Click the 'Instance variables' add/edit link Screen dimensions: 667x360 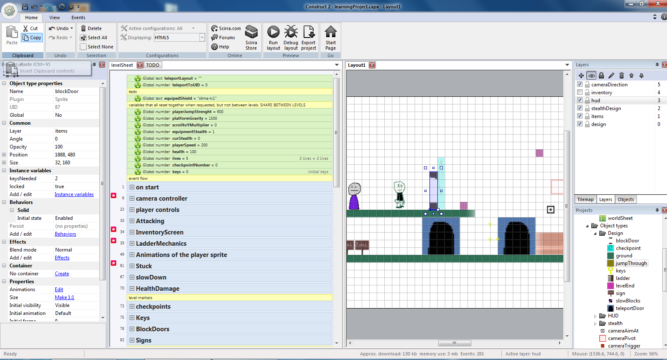point(74,194)
